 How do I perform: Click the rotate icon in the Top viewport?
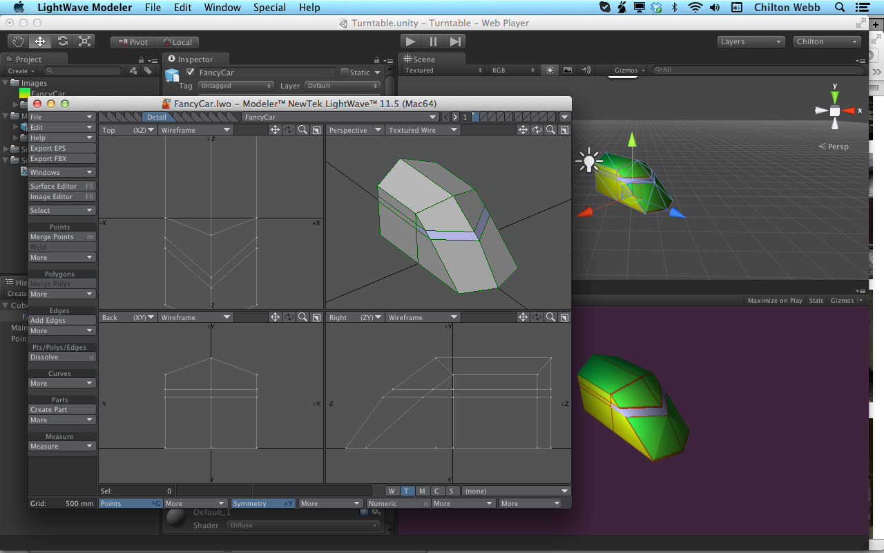[x=289, y=130]
